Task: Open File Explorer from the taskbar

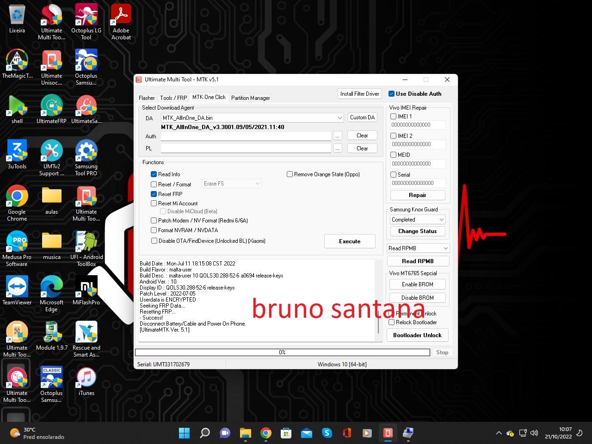Action: (x=245, y=433)
